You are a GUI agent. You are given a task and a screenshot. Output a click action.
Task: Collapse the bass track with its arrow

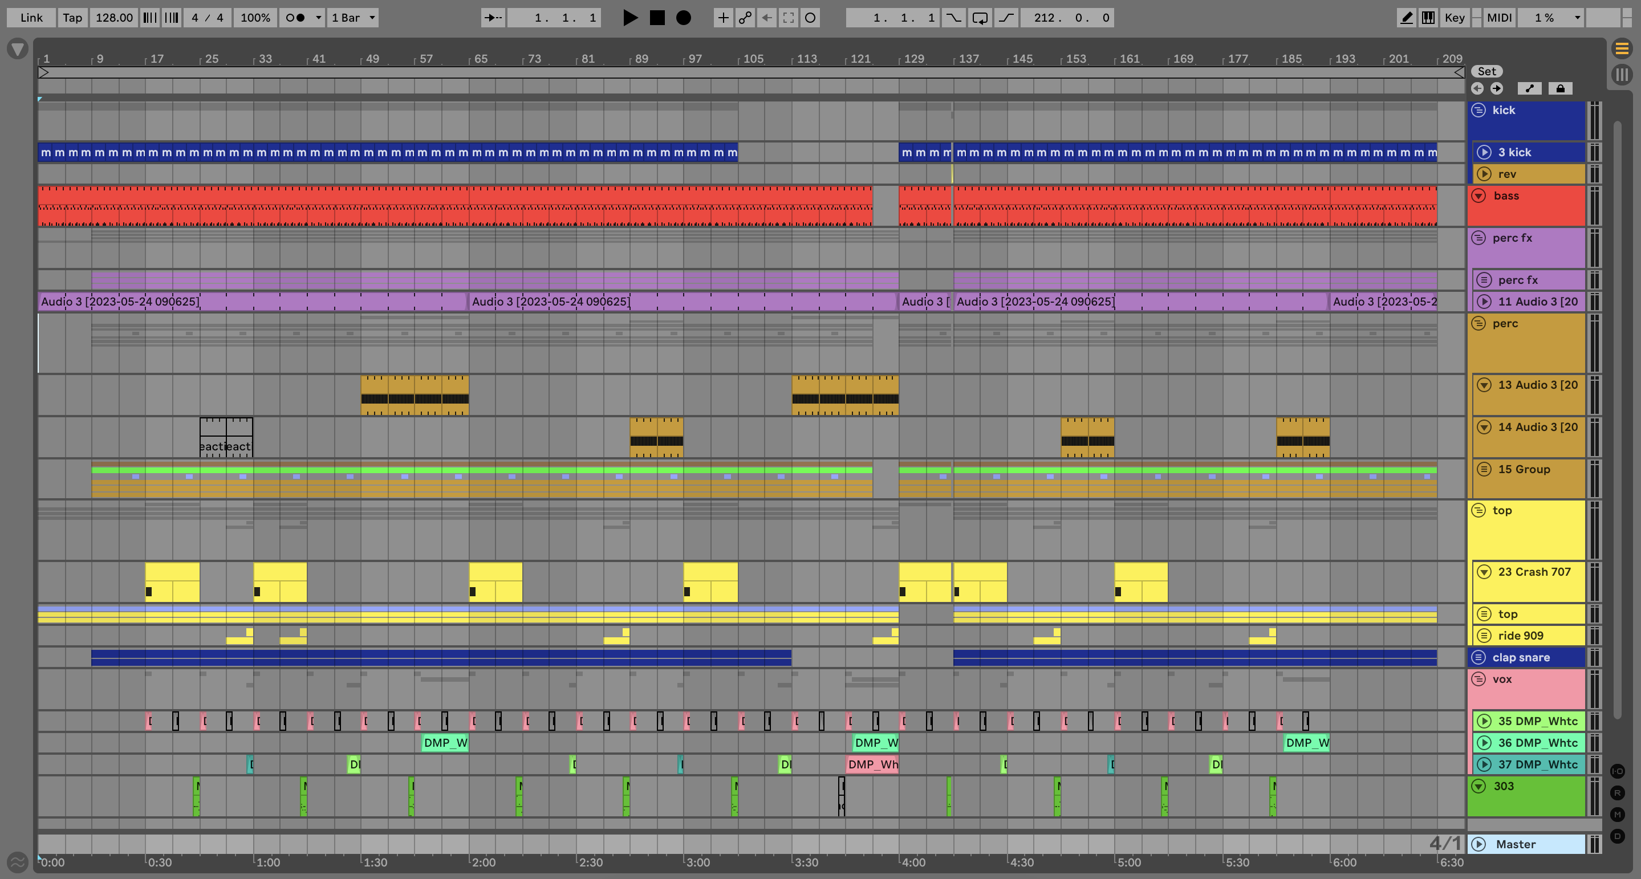tap(1478, 196)
